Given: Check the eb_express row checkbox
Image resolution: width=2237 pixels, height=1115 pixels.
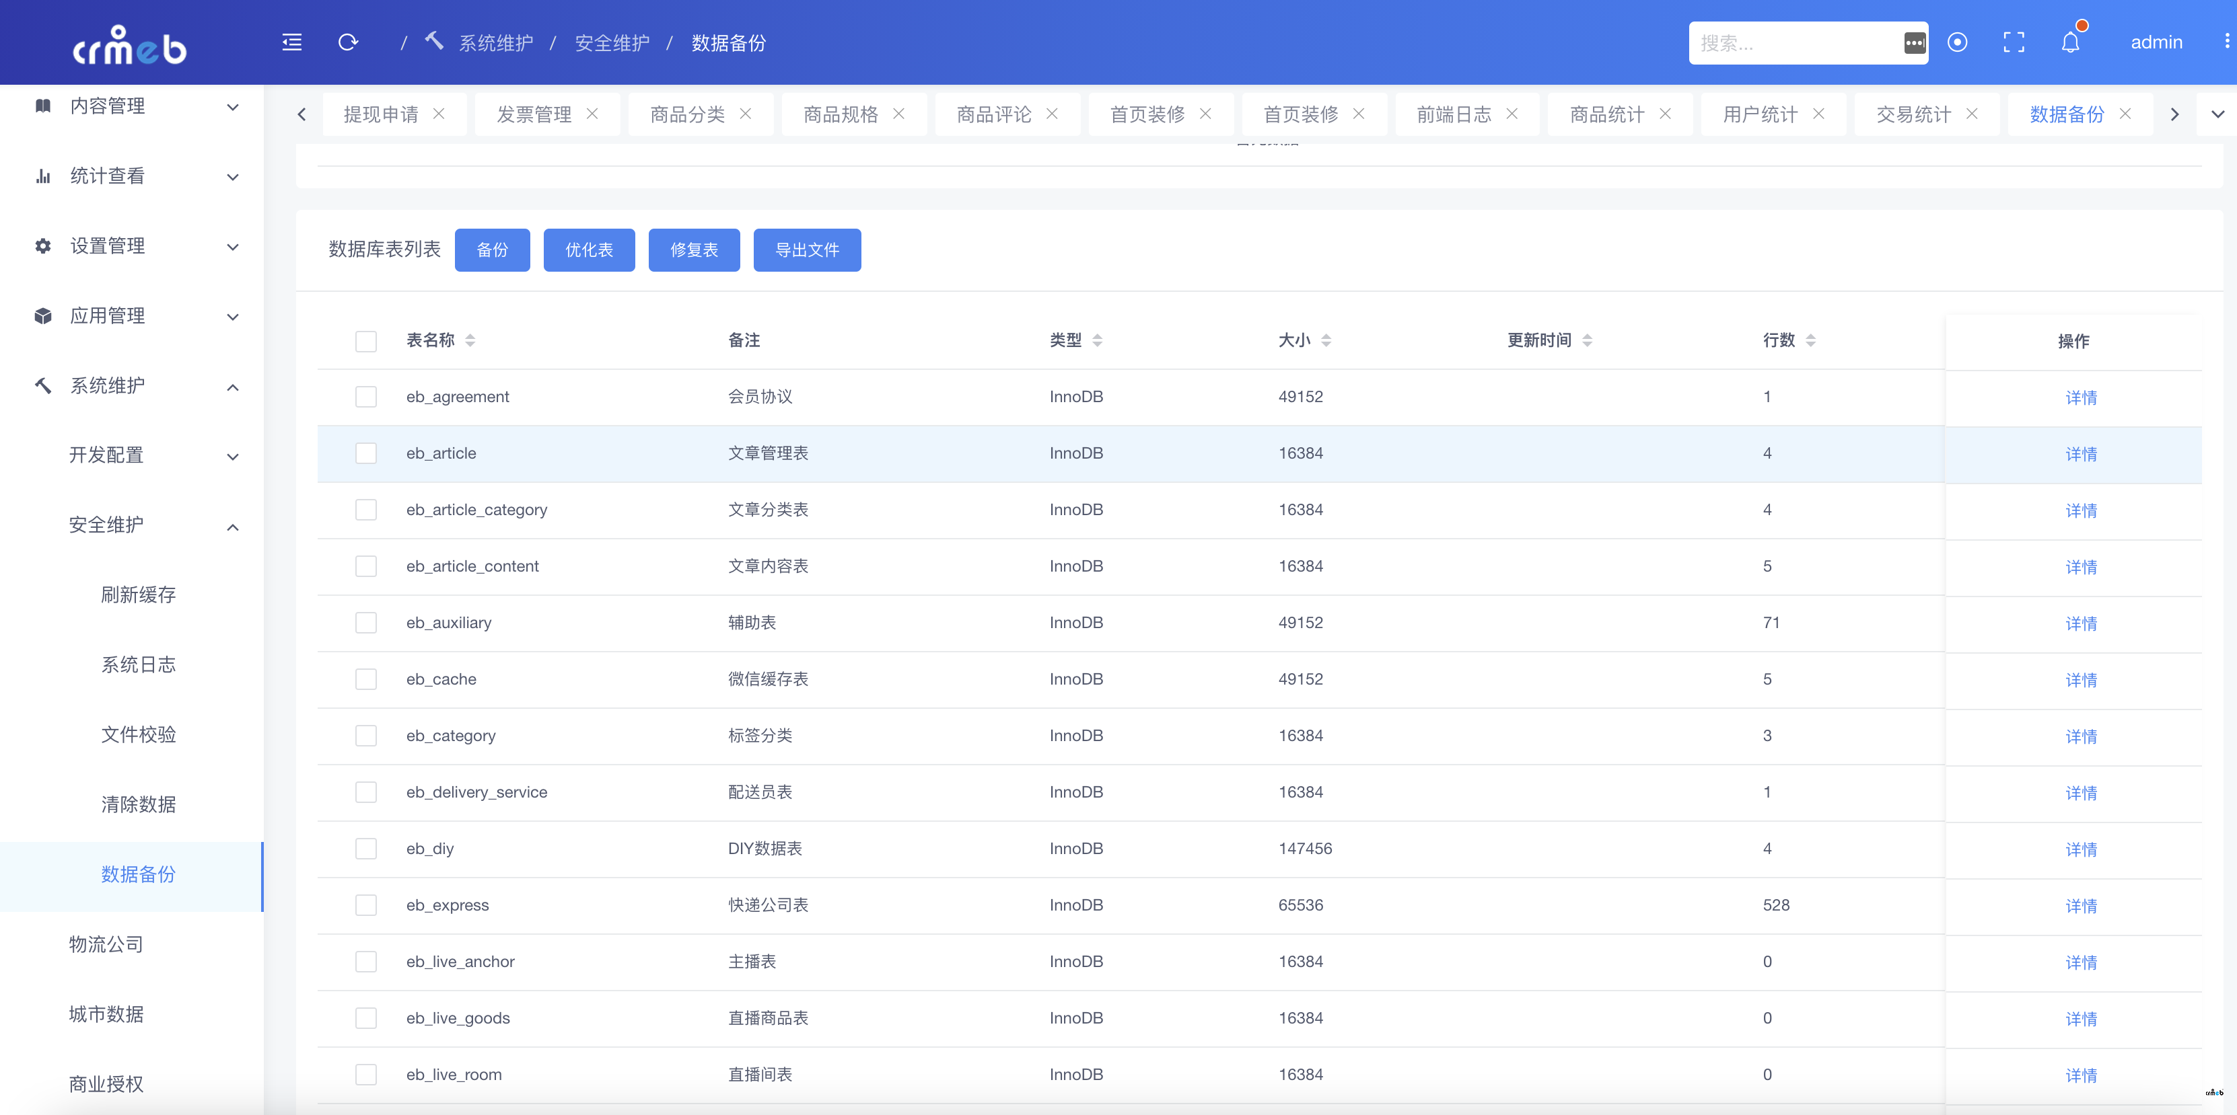Looking at the screenshot, I should click(x=365, y=905).
